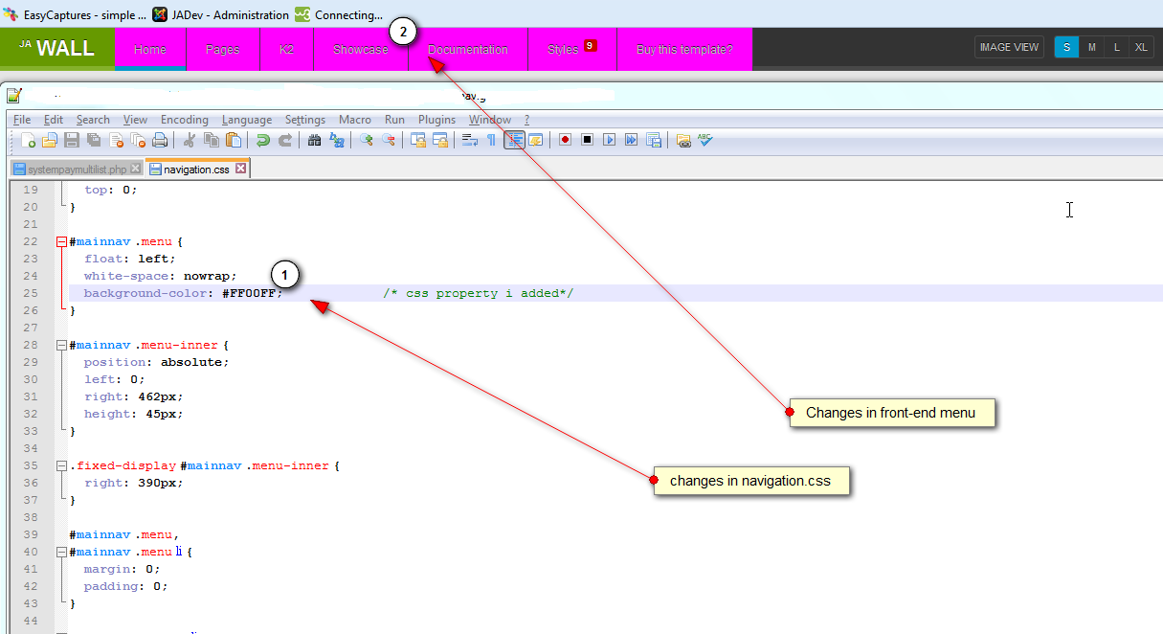1163x634 pixels.
Task: Run spell check ABC icon
Action: (x=705, y=140)
